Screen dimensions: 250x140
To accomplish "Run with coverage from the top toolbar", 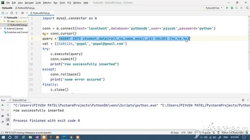I will pos(237,8).
